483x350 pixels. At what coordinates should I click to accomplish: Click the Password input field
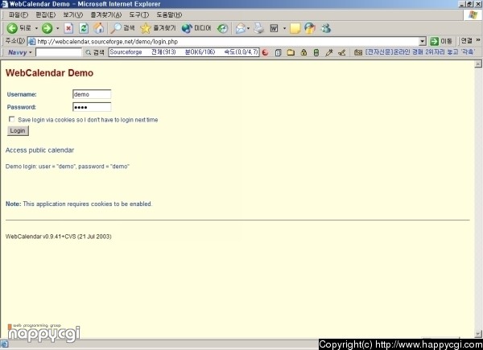point(92,107)
